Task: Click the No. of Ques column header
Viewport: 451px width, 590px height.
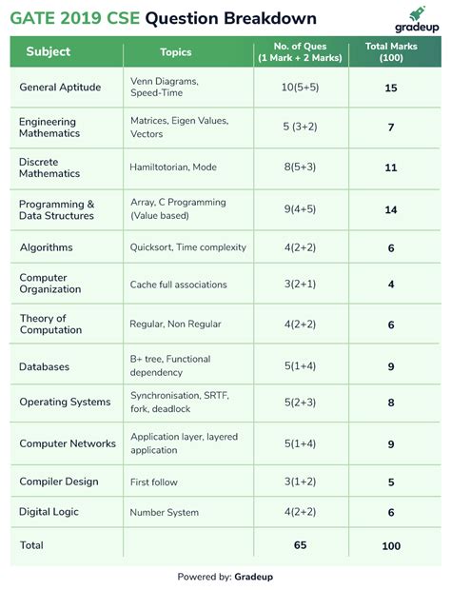Action: 300,52
